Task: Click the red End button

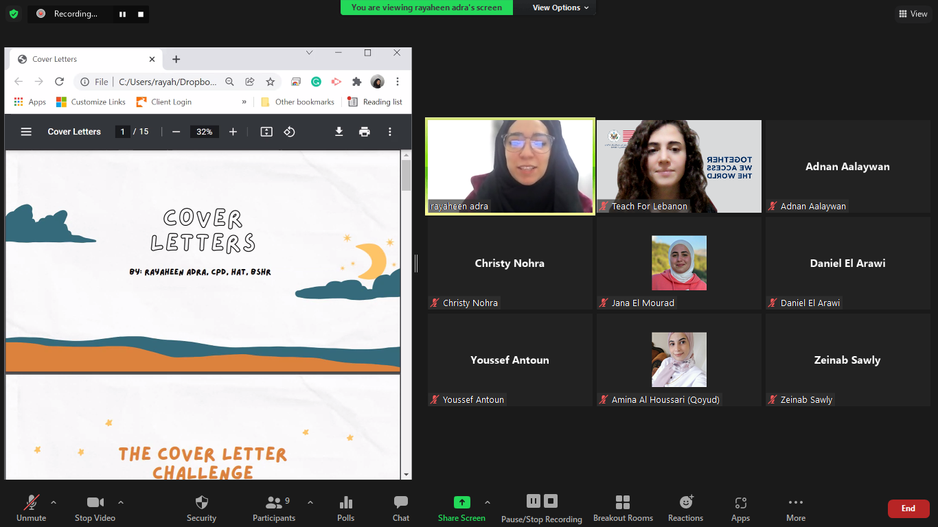Action: click(x=908, y=508)
